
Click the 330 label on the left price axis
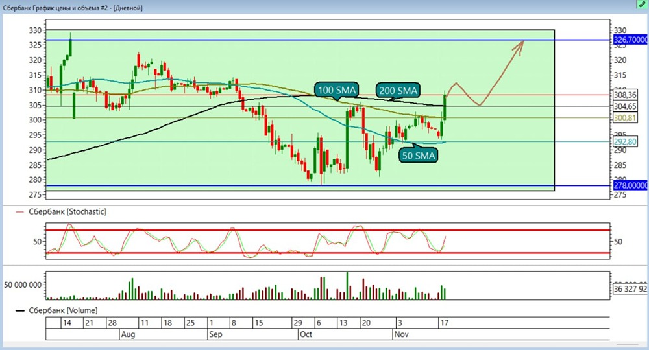coord(35,30)
